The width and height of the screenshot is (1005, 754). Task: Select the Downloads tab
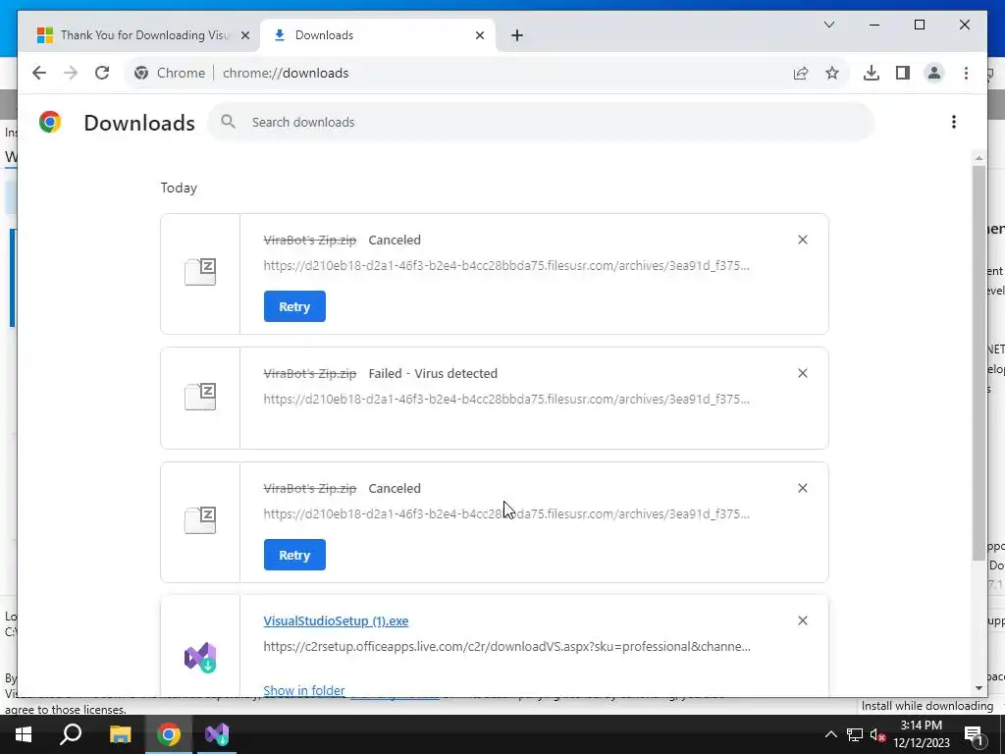pos(378,35)
